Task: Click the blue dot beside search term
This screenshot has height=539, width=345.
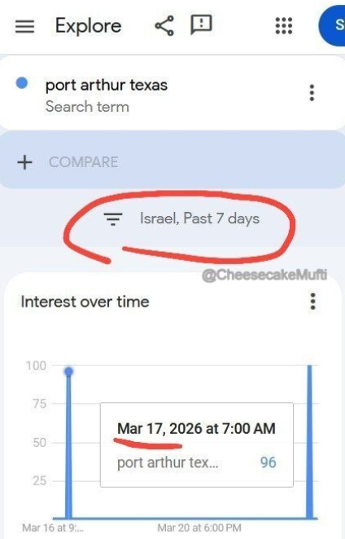Action: click(22, 83)
